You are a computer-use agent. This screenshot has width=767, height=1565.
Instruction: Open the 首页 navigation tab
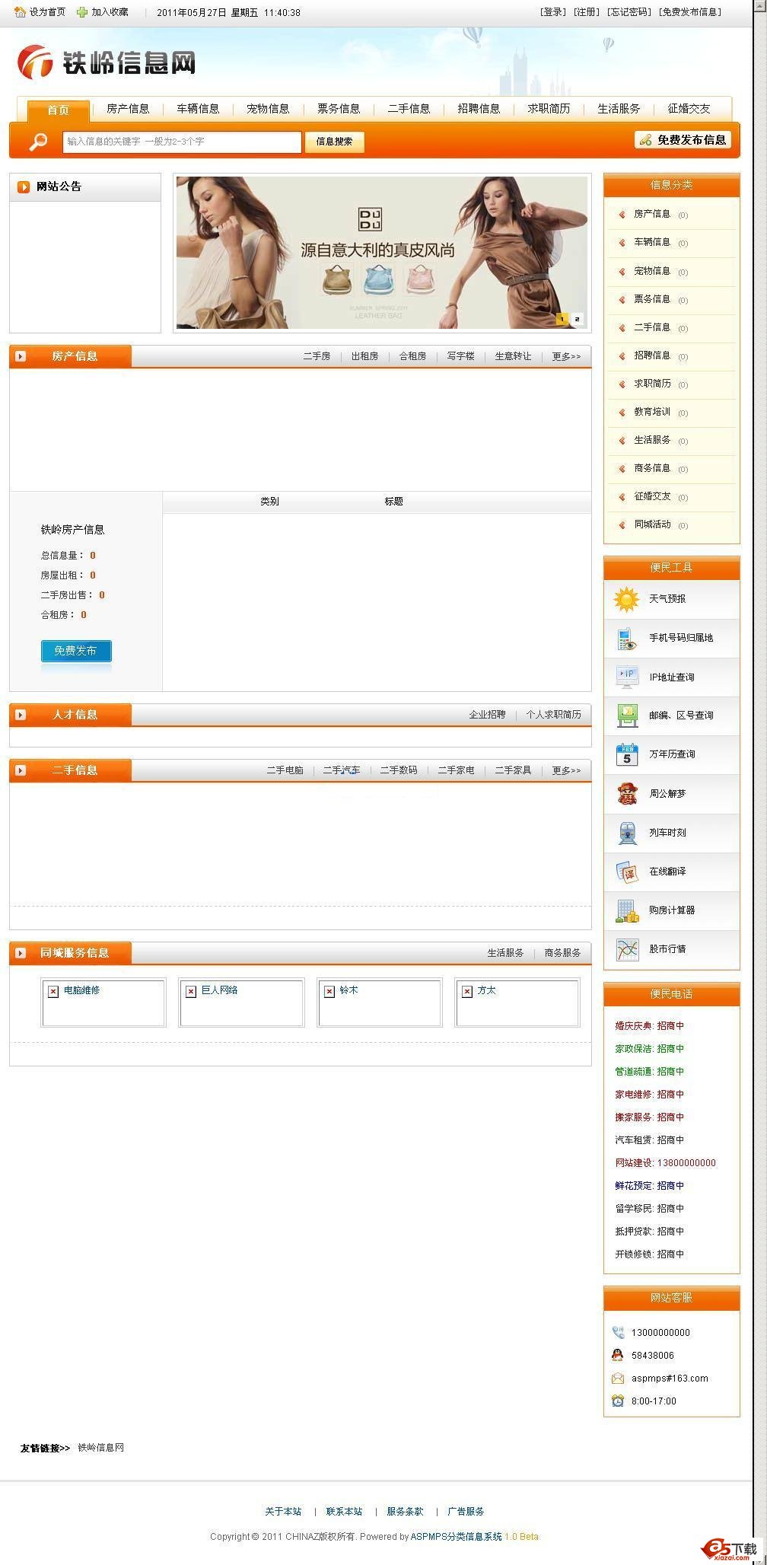(58, 110)
